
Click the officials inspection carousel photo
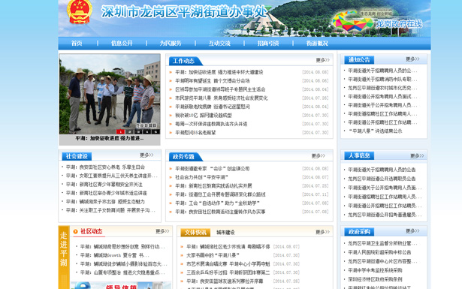click(x=110, y=94)
